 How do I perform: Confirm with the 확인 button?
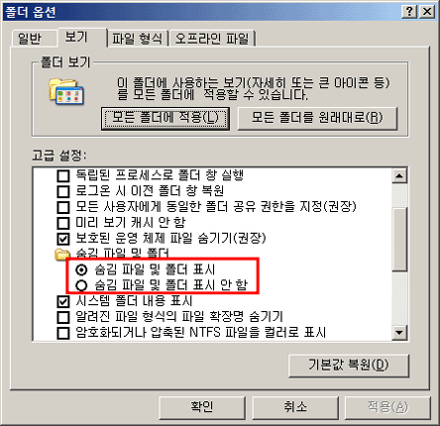202,407
